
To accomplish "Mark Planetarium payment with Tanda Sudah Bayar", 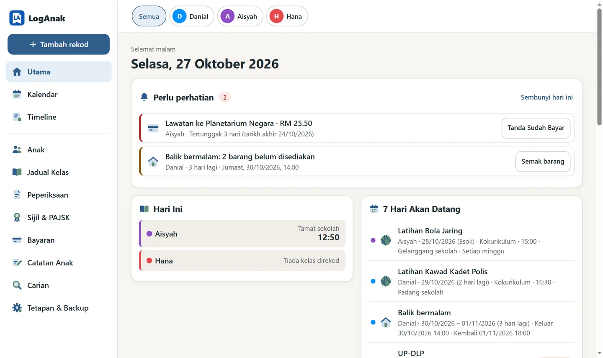I will (536, 128).
